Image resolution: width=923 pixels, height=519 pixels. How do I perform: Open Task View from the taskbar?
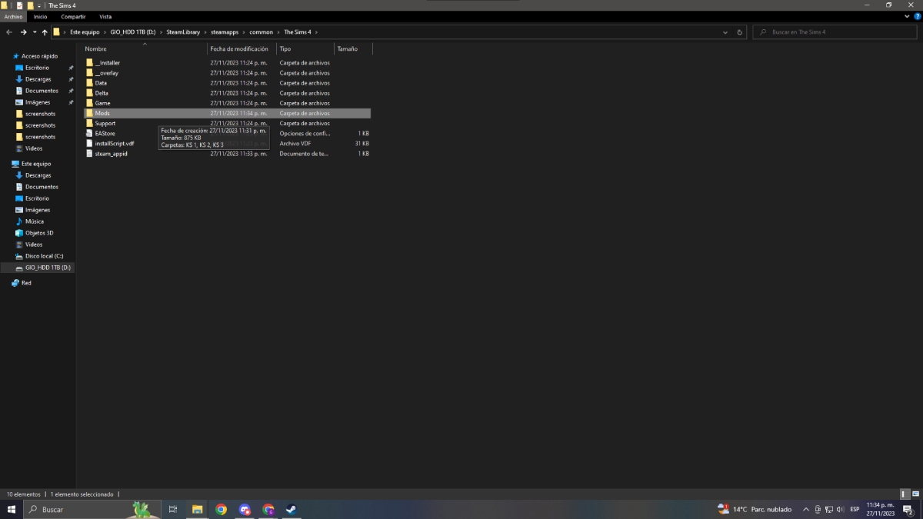(173, 509)
